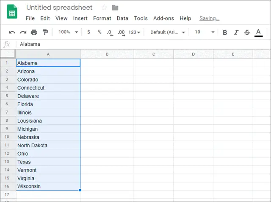
Task: Toggle Italic formatting
Action: (236, 32)
